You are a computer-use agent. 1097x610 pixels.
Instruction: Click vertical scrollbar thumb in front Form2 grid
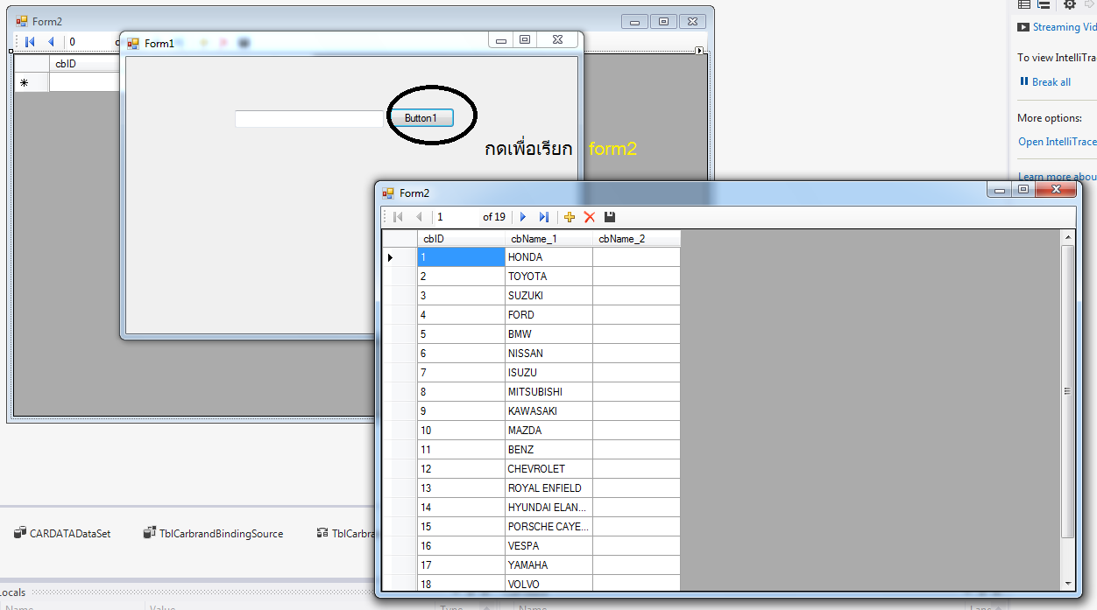tap(1067, 391)
